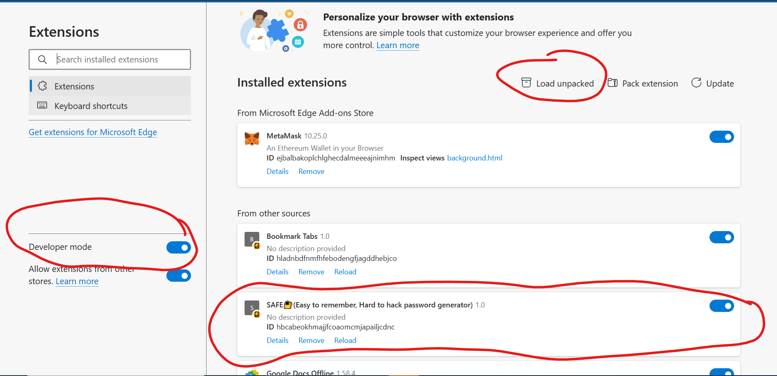Turn off Developer mode
The height and width of the screenshot is (376, 777).
(x=178, y=247)
